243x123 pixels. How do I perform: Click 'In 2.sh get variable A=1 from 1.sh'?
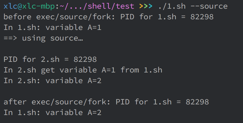[83, 70]
